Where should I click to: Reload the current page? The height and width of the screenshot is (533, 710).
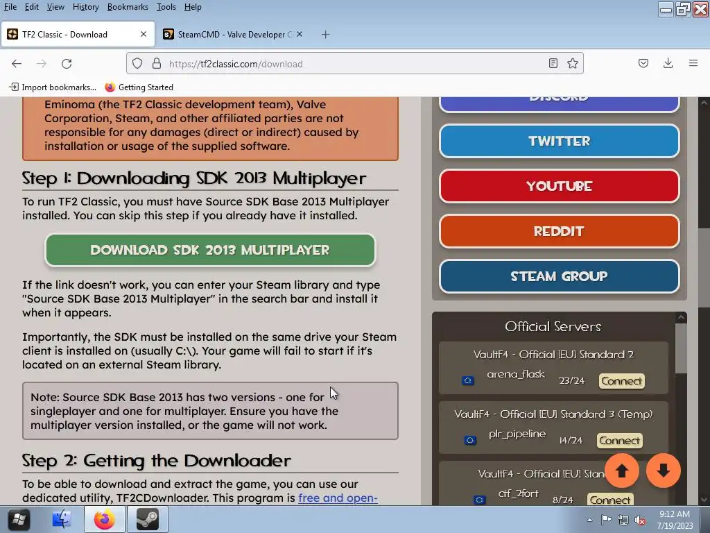pyautogui.click(x=67, y=63)
